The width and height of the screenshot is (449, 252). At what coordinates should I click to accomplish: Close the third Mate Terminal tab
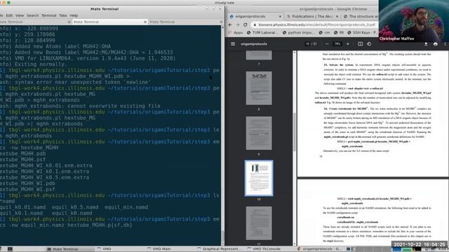click(x=221, y=22)
